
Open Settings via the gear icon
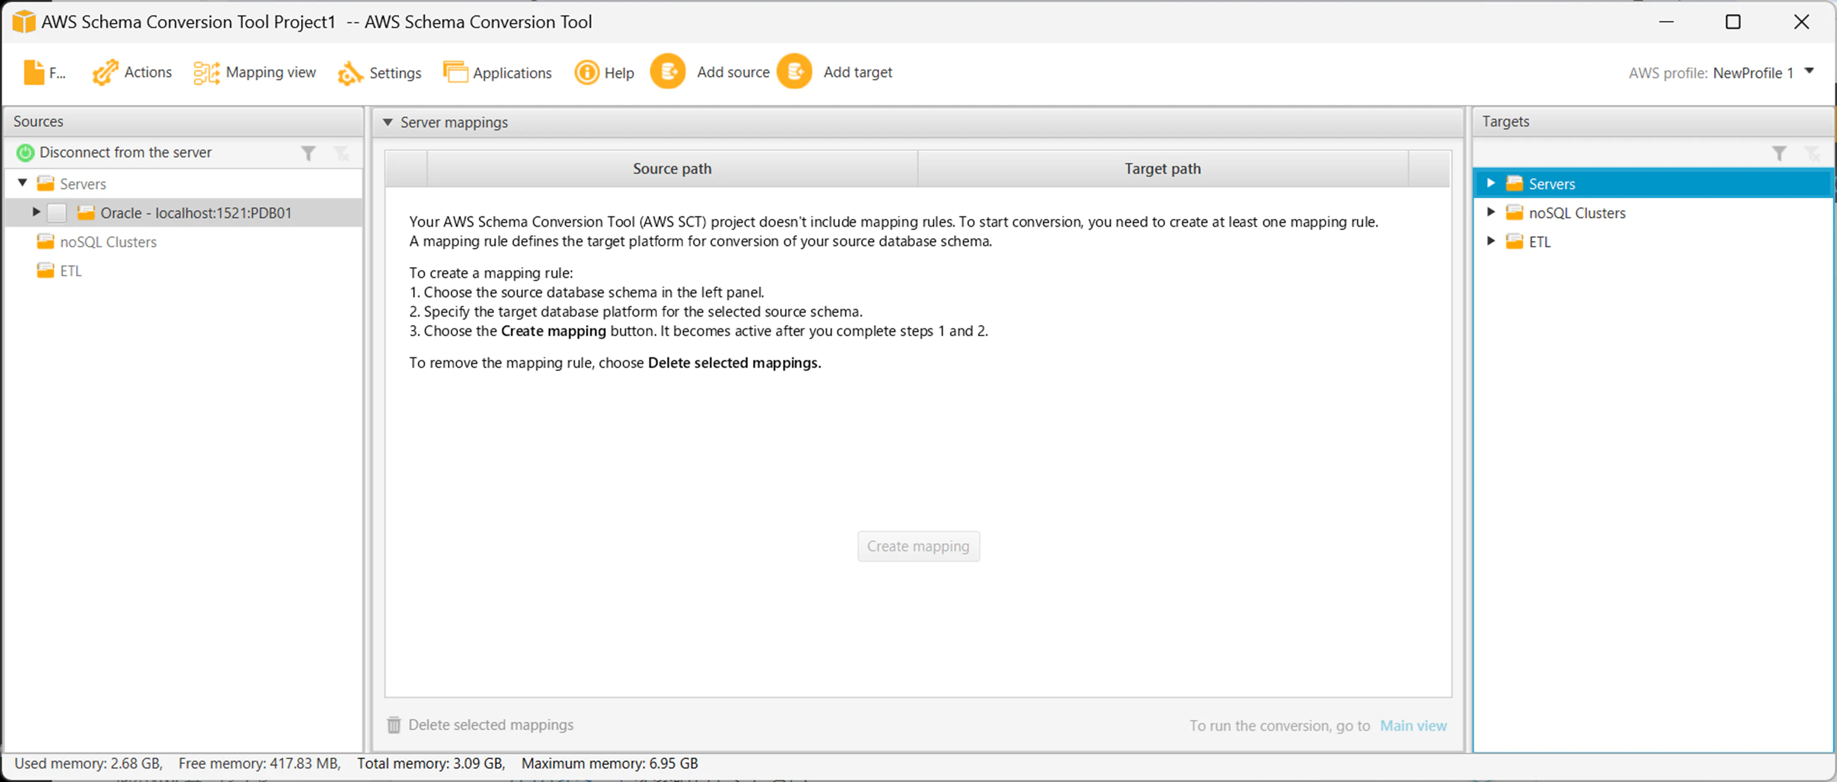pyautogui.click(x=350, y=73)
